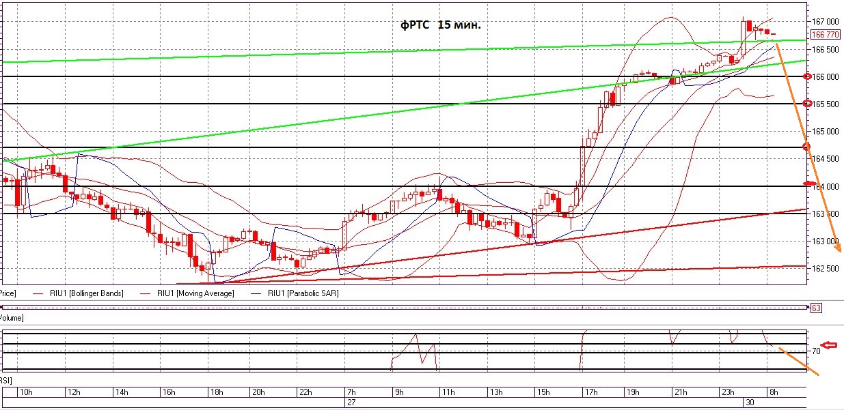
Task: Click the Price panel label
Action: pos(7,293)
